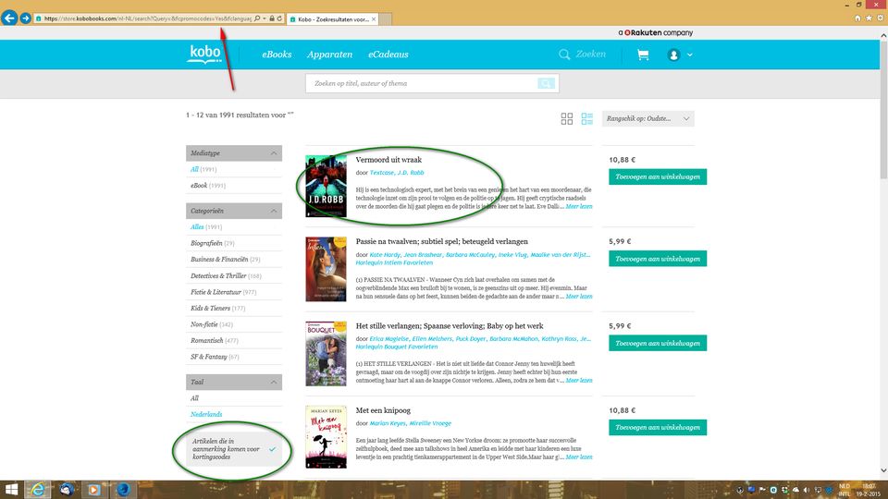
Task: Add Vermoord uit wraak to cart
Action: [658, 176]
